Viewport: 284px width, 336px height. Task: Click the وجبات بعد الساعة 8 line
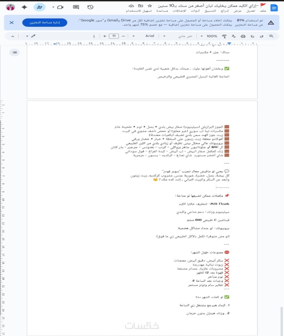coord(211,281)
